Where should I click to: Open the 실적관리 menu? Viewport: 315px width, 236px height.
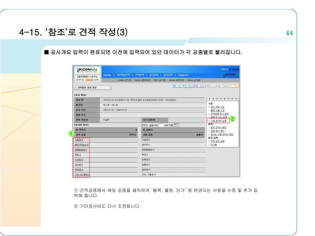168,75
